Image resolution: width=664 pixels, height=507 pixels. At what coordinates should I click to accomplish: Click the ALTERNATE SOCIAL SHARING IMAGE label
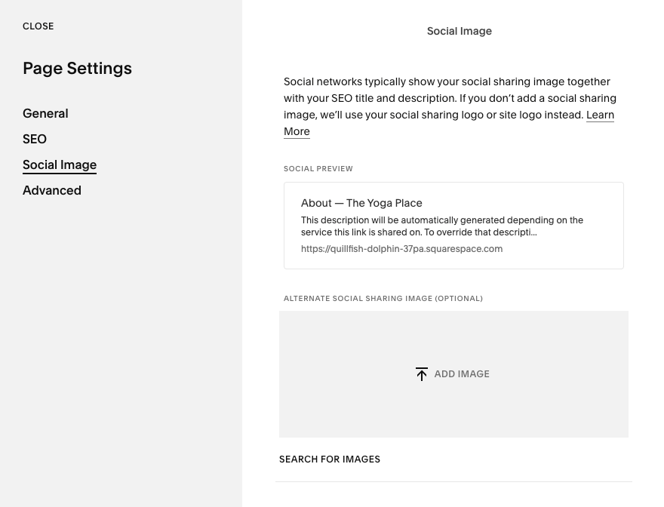click(x=383, y=298)
